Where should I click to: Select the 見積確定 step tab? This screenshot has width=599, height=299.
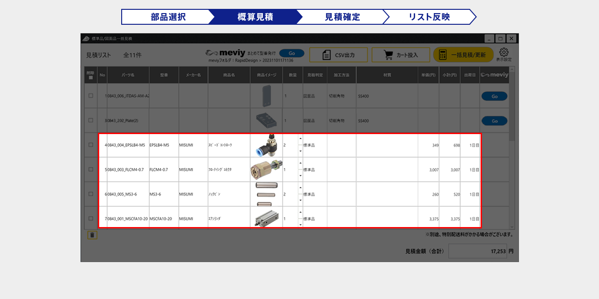(x=342, y=17)
